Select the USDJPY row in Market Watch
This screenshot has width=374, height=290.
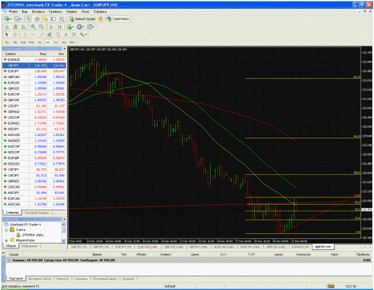34,106
